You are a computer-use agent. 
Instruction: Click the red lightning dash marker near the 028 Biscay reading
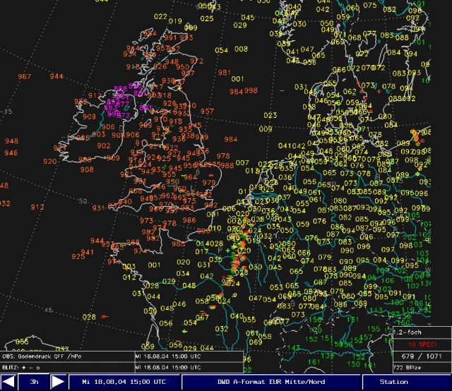point(104,316)
